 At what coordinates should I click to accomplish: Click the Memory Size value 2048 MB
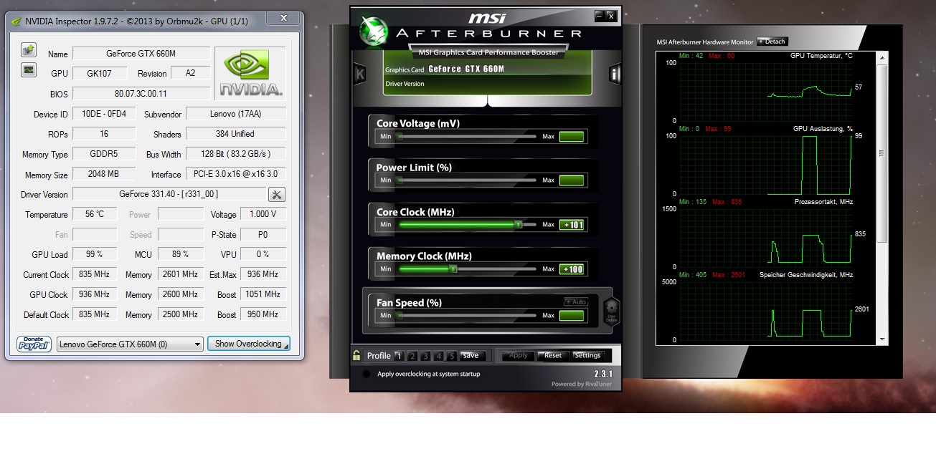point(104,174)
